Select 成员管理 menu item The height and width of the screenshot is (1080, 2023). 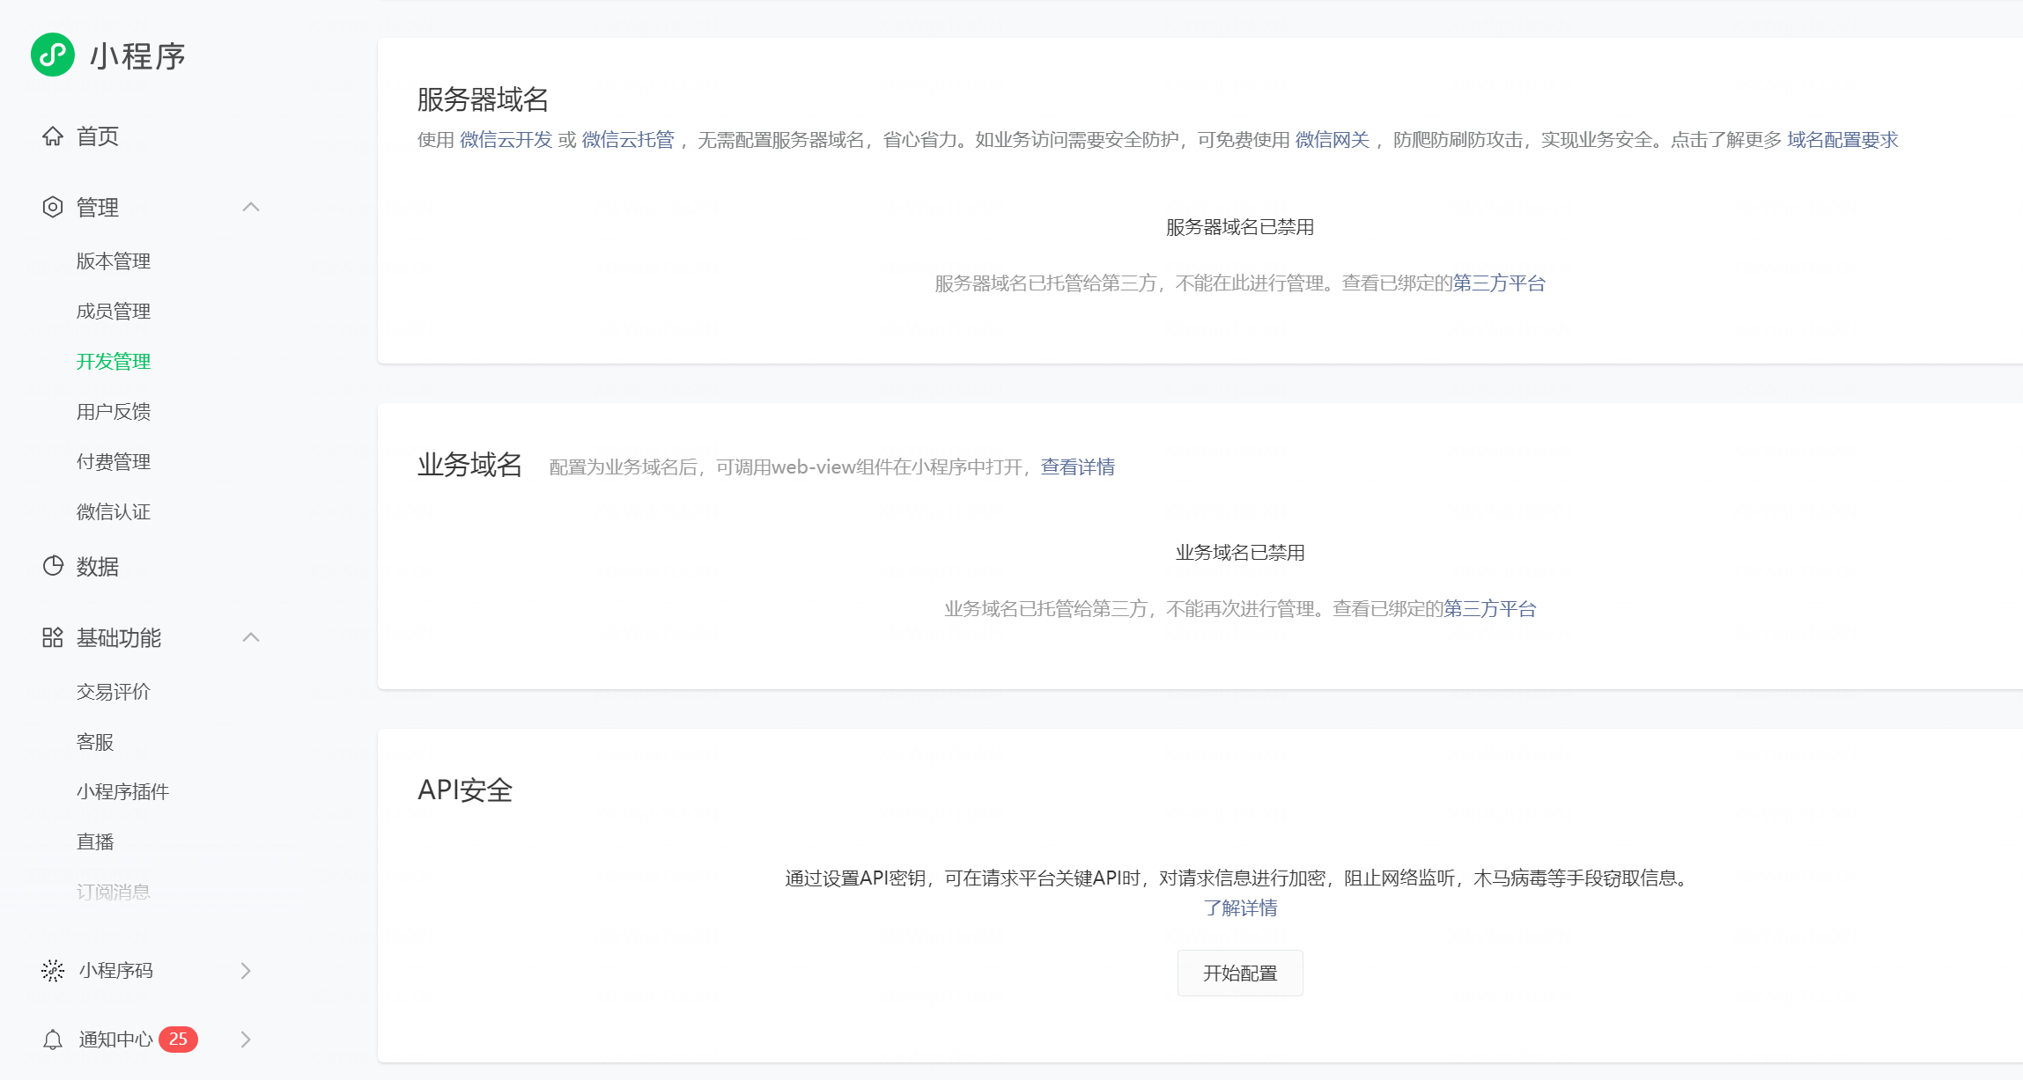tap(114, 312)
